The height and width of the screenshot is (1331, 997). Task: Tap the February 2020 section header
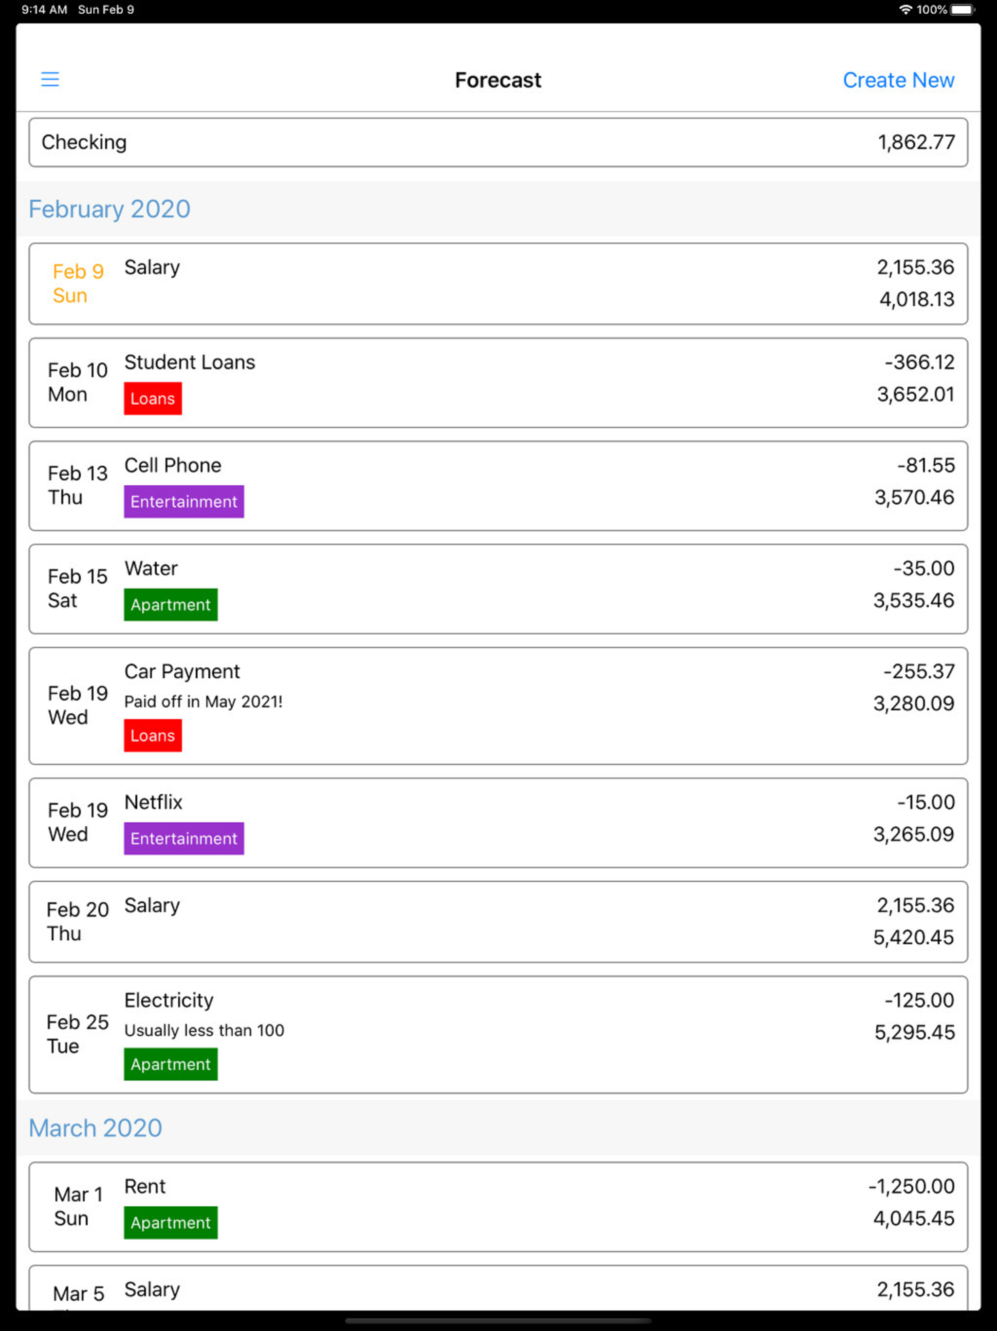[x=110, y=209]
